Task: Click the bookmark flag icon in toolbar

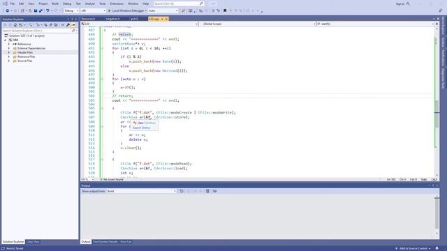Action: tap(225, 10)
